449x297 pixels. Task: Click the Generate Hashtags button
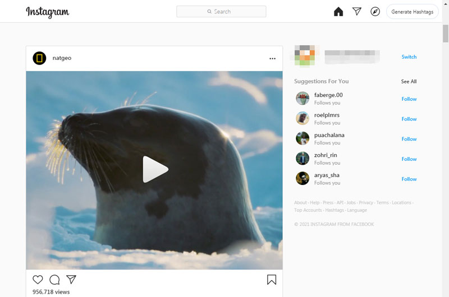[x=413, y=12]
